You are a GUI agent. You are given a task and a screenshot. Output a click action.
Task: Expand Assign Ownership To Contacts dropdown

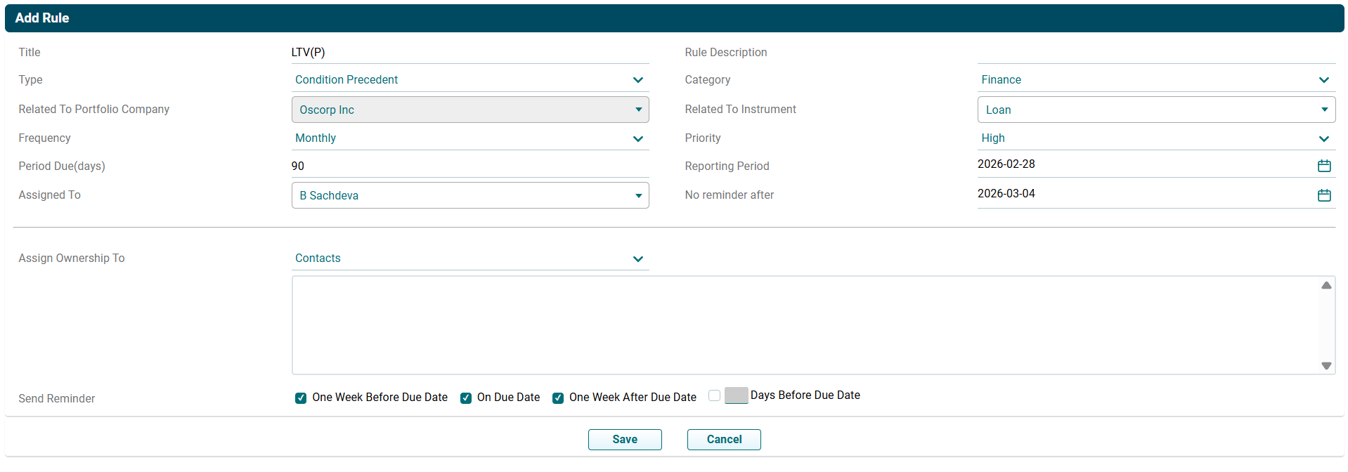469,258
